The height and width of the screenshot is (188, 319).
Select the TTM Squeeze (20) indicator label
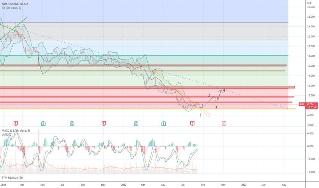[13, 178]
